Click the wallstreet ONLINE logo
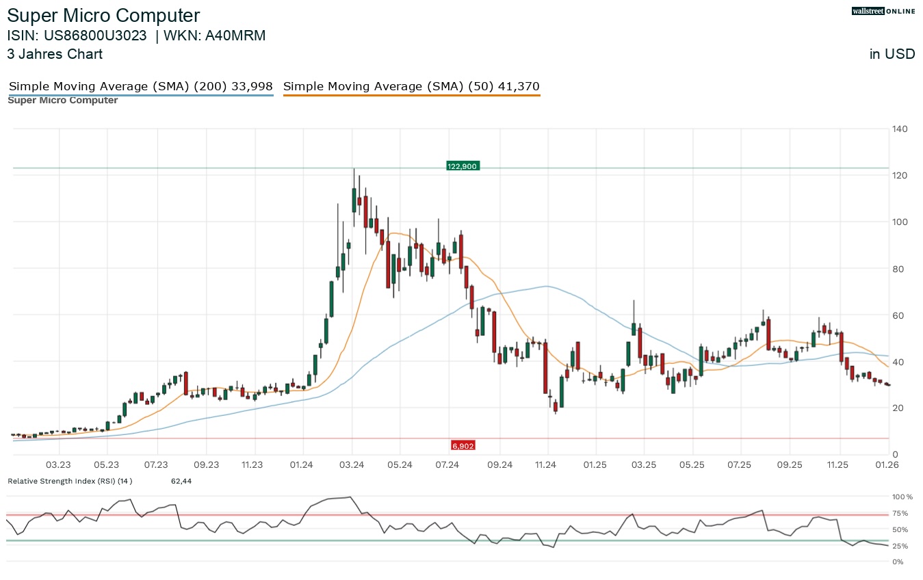Viewport: 923px width, 580px height. click(883, 11)
